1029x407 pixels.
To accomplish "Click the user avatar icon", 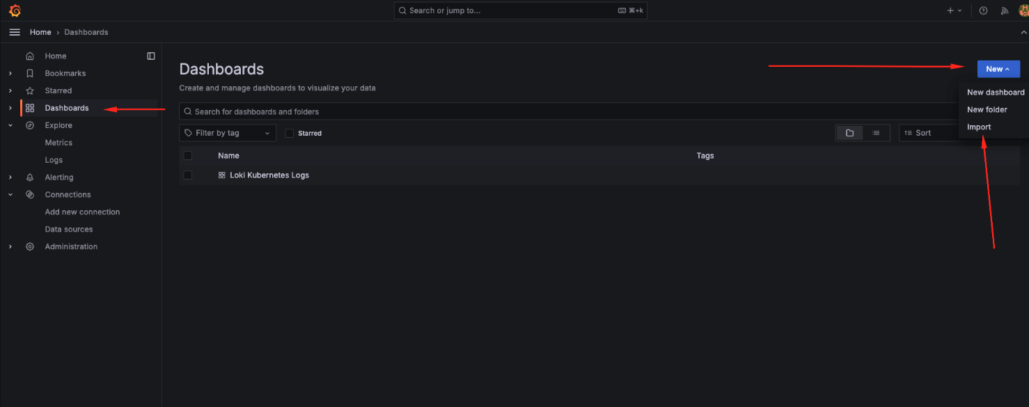I will tap(1023, 10).
